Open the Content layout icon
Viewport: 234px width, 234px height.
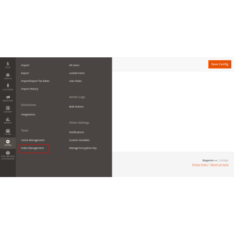[x=8, y=108]
